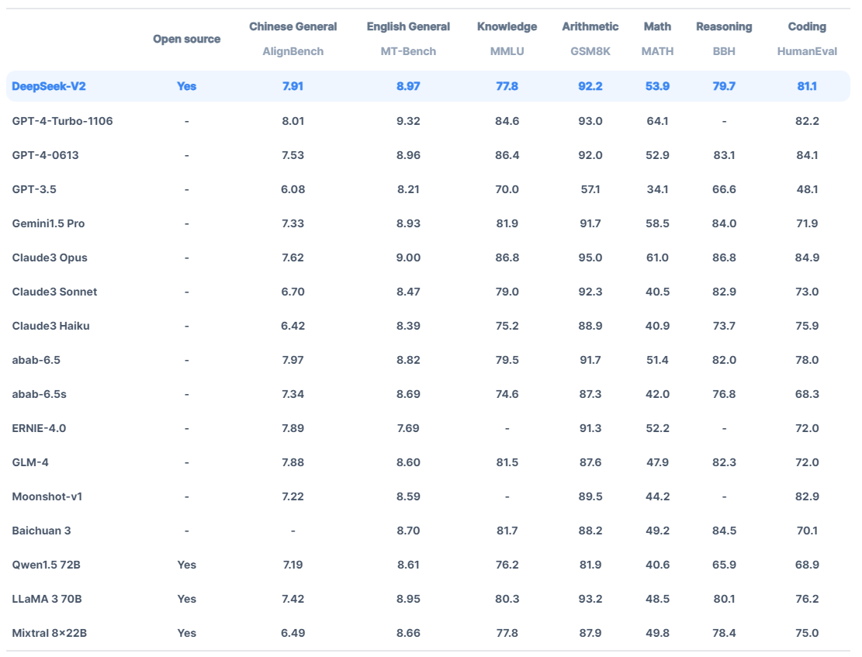Click the "AlignBench" benchmark label

coord(293,51)
